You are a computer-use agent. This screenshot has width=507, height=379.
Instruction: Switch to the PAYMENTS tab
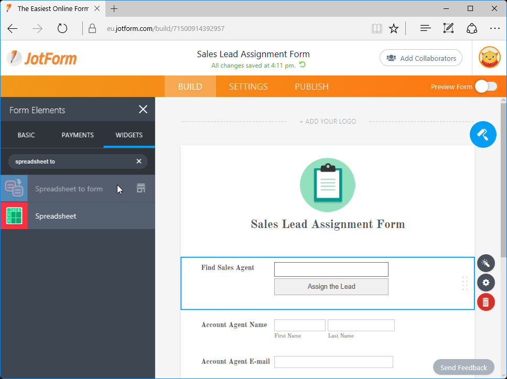[77, 135]
